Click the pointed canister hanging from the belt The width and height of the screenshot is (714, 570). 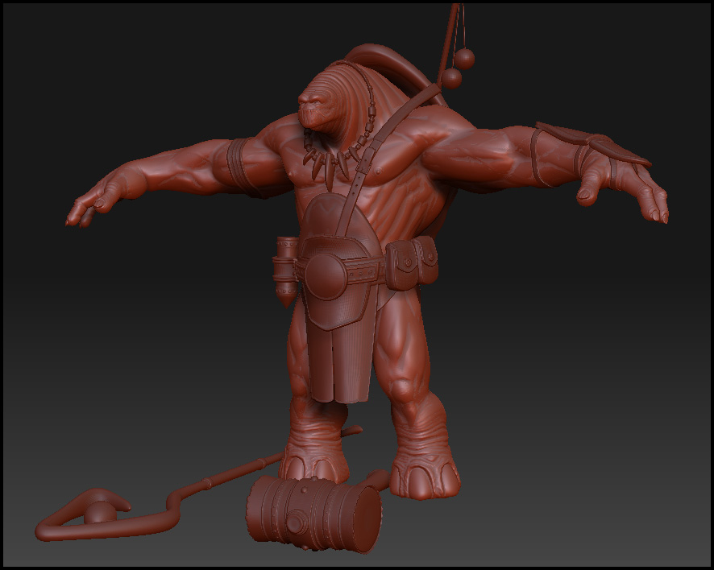[285, 271]
